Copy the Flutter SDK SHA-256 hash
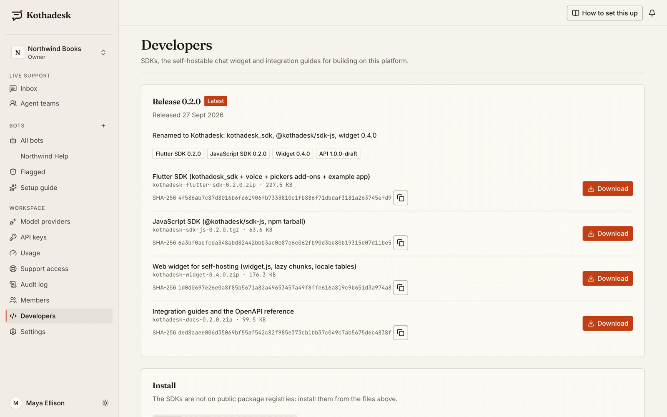667x417 pixels. tap(401, 198)
